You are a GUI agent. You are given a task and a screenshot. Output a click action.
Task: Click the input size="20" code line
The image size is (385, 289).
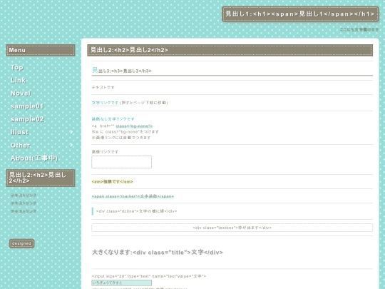point(149,276)
